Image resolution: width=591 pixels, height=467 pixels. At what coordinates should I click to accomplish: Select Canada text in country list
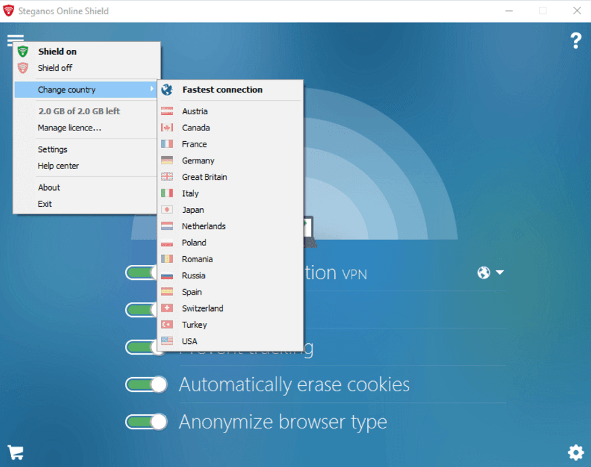click(x=196, y=128)
